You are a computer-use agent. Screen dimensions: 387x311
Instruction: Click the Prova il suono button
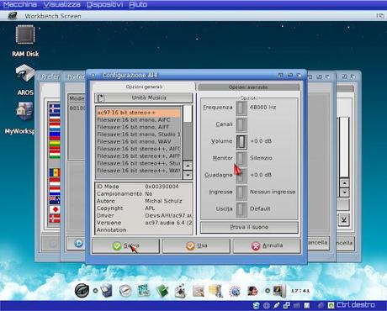tap(249, 227)
